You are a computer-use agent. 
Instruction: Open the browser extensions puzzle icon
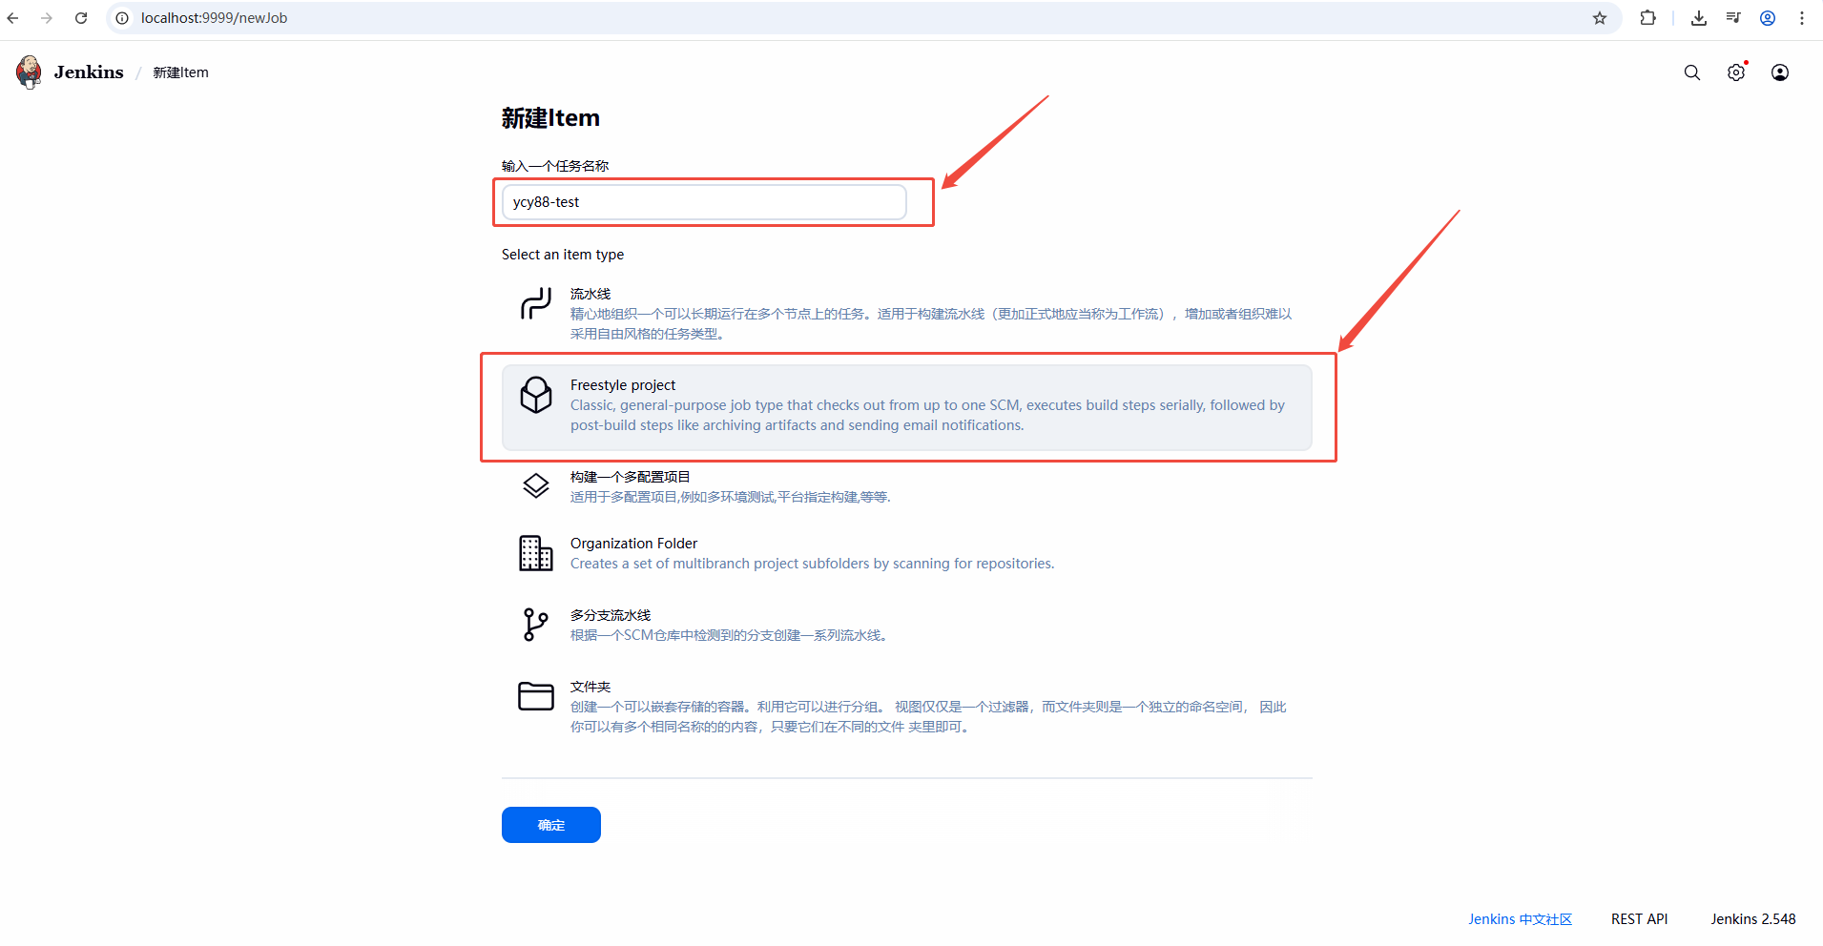click(x=1647, y=18)
